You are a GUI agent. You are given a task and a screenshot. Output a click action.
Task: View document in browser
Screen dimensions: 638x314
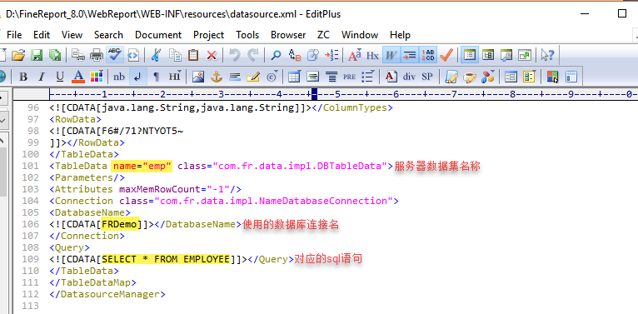133,55
